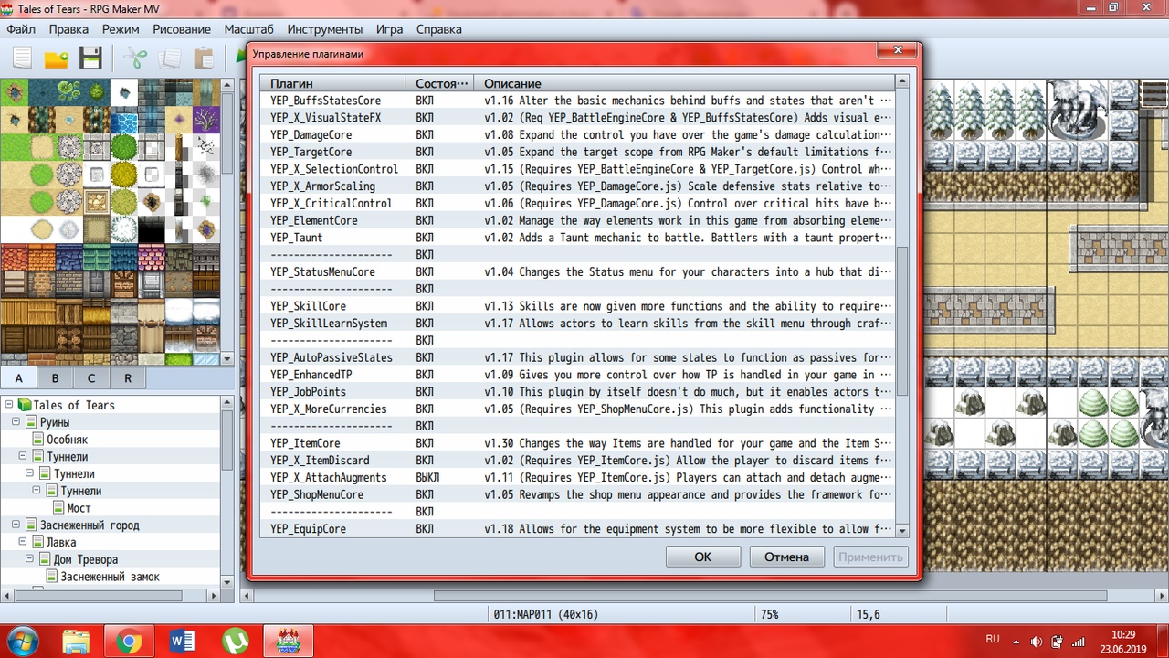Click the Open Project folder icon
The width and height of the screenshot is (1169, 658).
click(57, 58)
